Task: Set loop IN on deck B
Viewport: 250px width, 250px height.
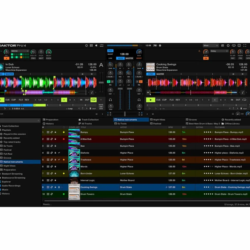Action: coord(232,100)
